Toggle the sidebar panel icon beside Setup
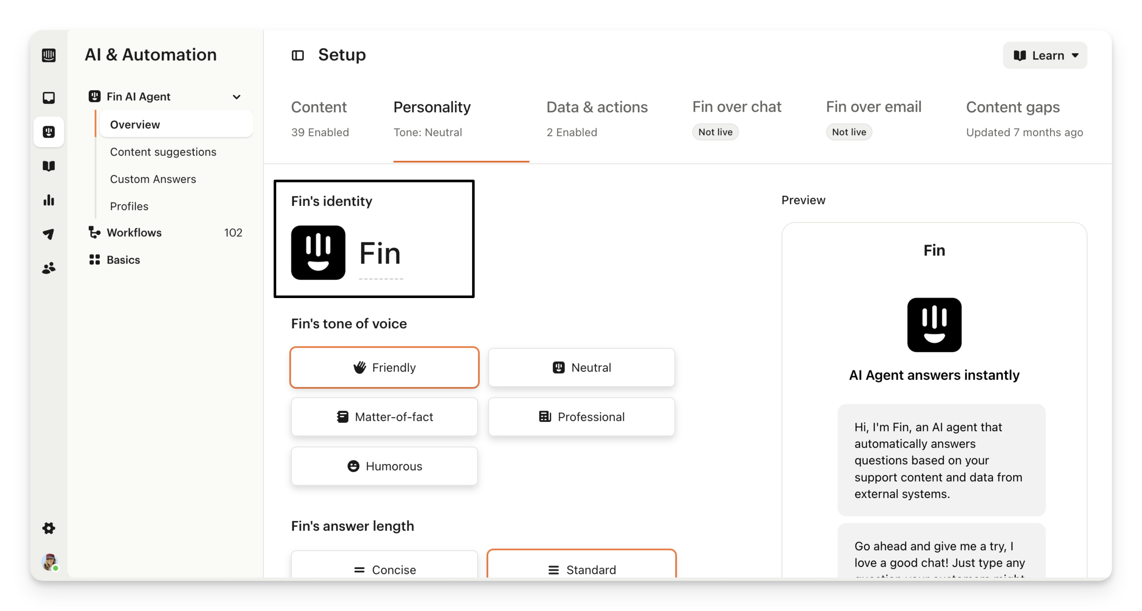Viewport: 1142px width, 611px height. pos(298,55)
